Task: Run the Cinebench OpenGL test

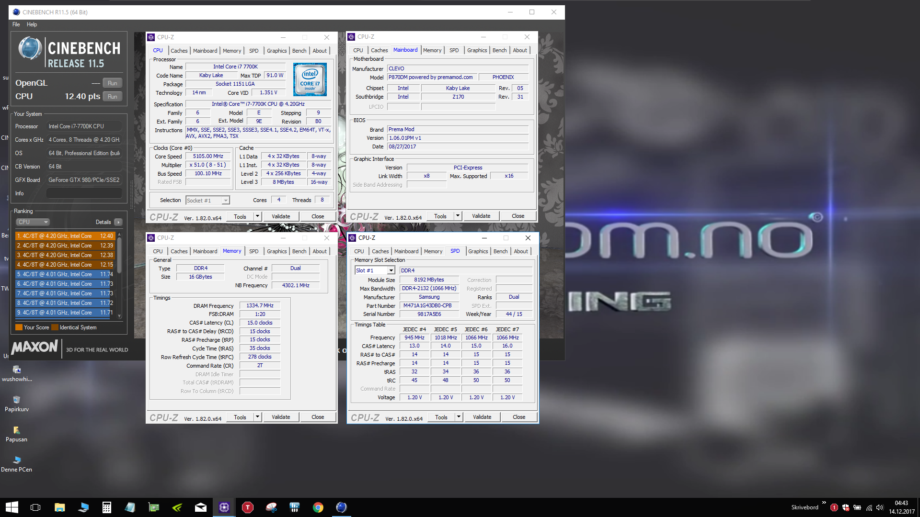Action: (x=112, y=83)
